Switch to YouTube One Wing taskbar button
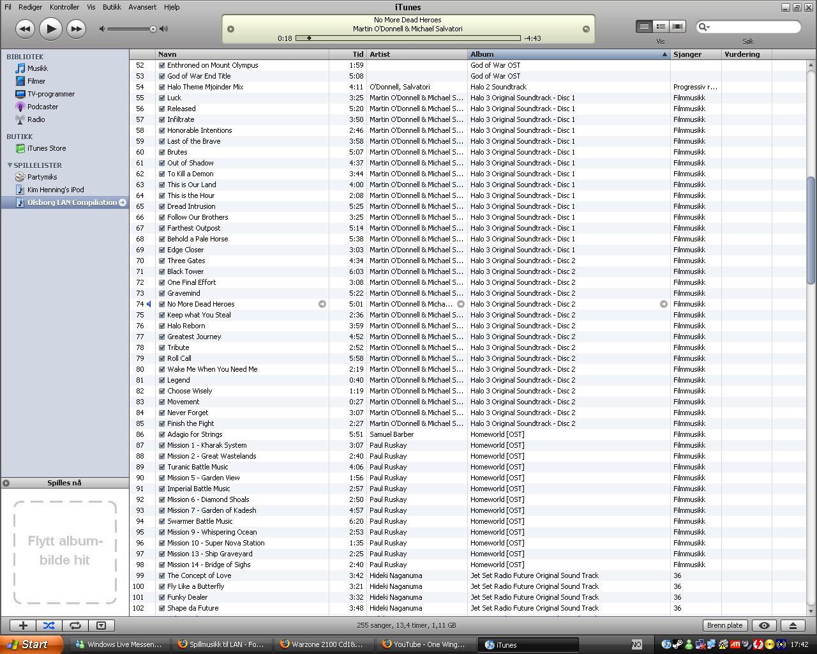Screen dimensions: 817x654 pos(427,644)
